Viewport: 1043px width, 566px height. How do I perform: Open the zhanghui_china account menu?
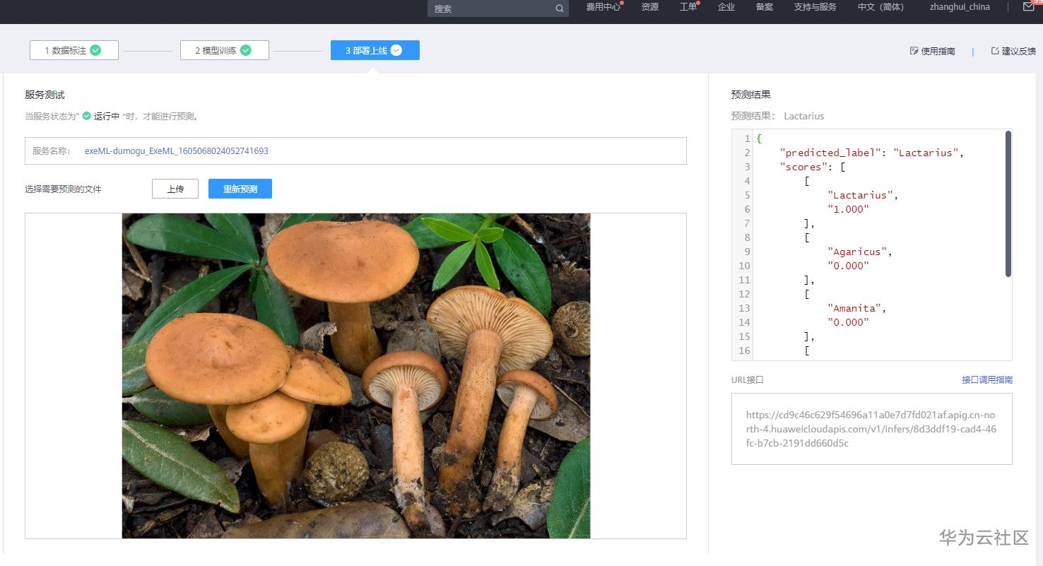959,7
